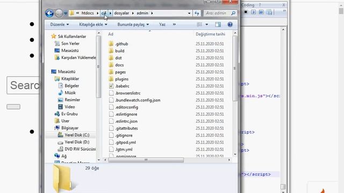This screenshot has width=344, height=193.
Task: Open Ev Grubu in navigation pane
Action: pyautogui.click(x=69, y=114)
